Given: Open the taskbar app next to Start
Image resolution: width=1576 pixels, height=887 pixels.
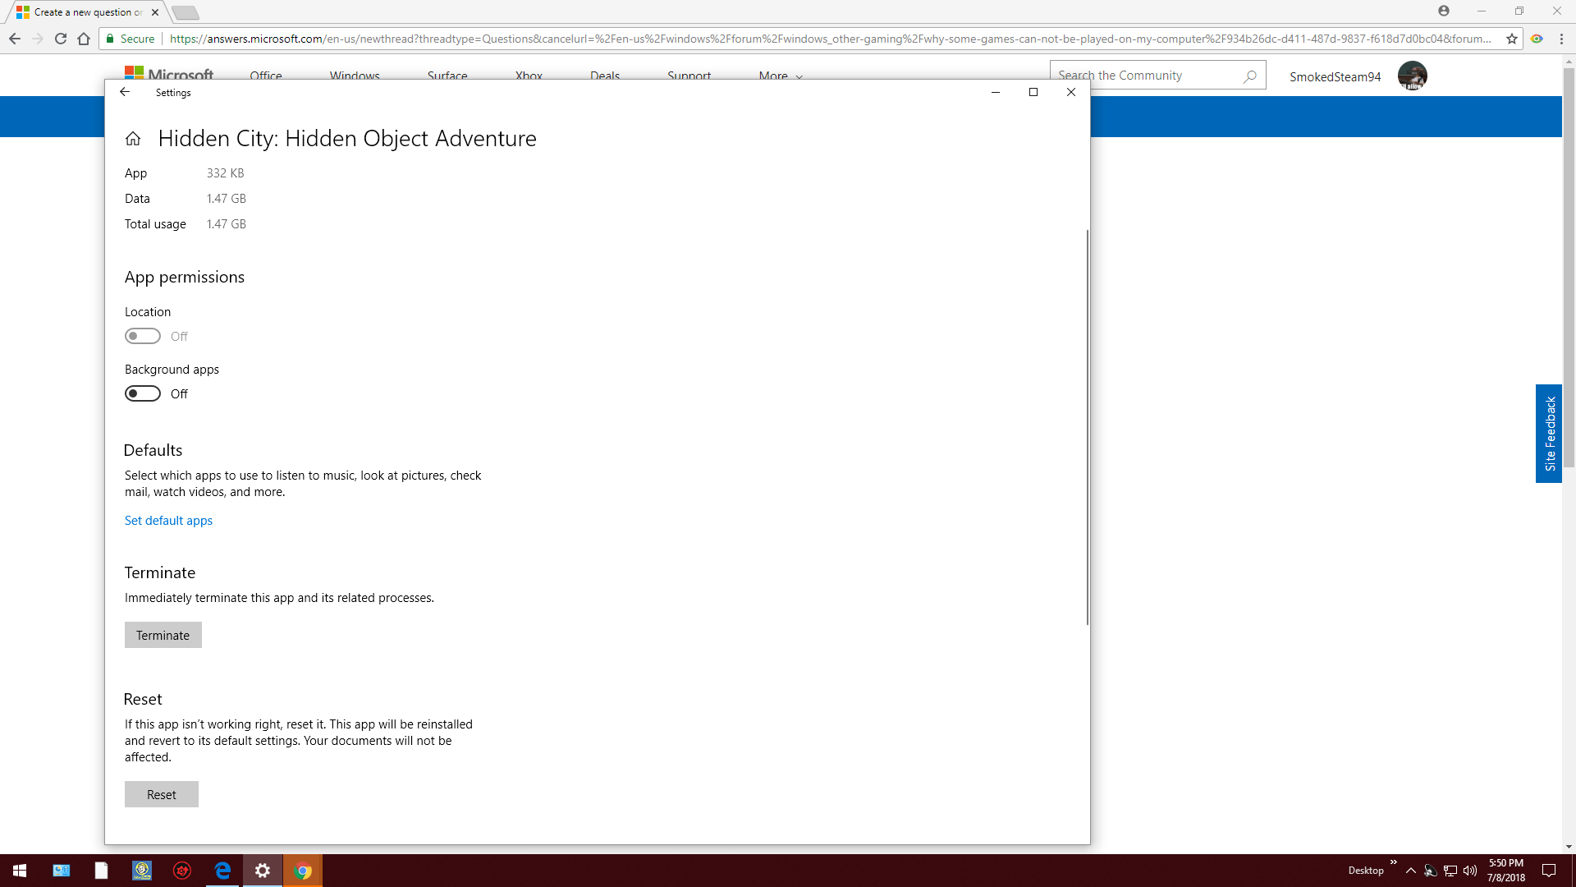Looking at the screenshot, I should coord(62,871).
